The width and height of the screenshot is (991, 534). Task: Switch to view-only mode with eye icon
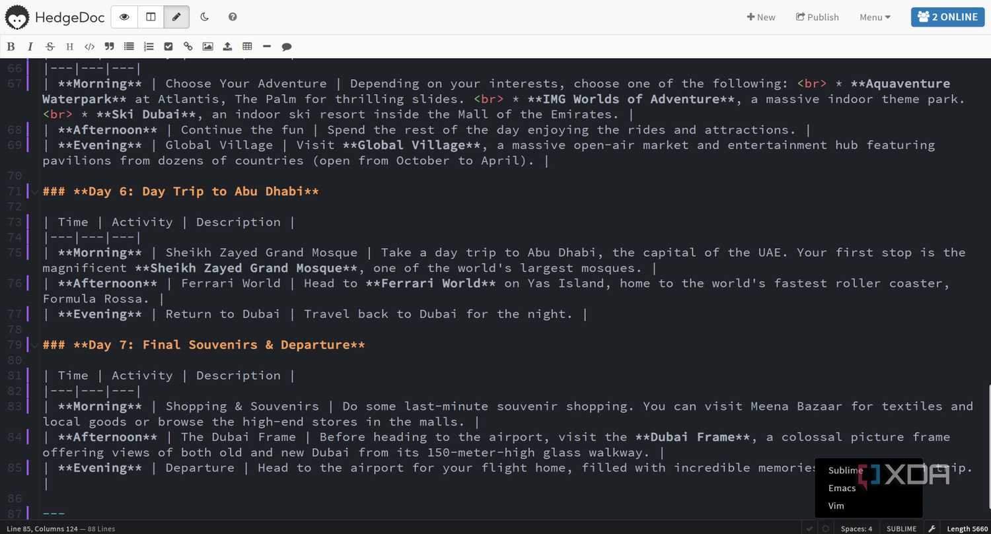point(124,17)
